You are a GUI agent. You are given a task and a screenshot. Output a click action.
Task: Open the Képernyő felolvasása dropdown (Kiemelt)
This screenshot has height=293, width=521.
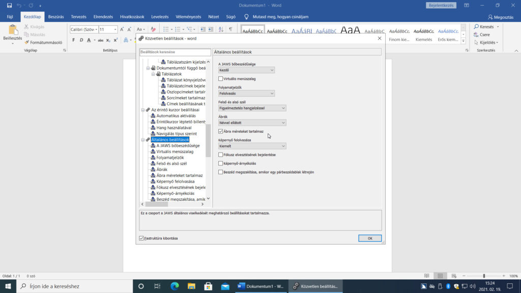(x=252, y=146)
